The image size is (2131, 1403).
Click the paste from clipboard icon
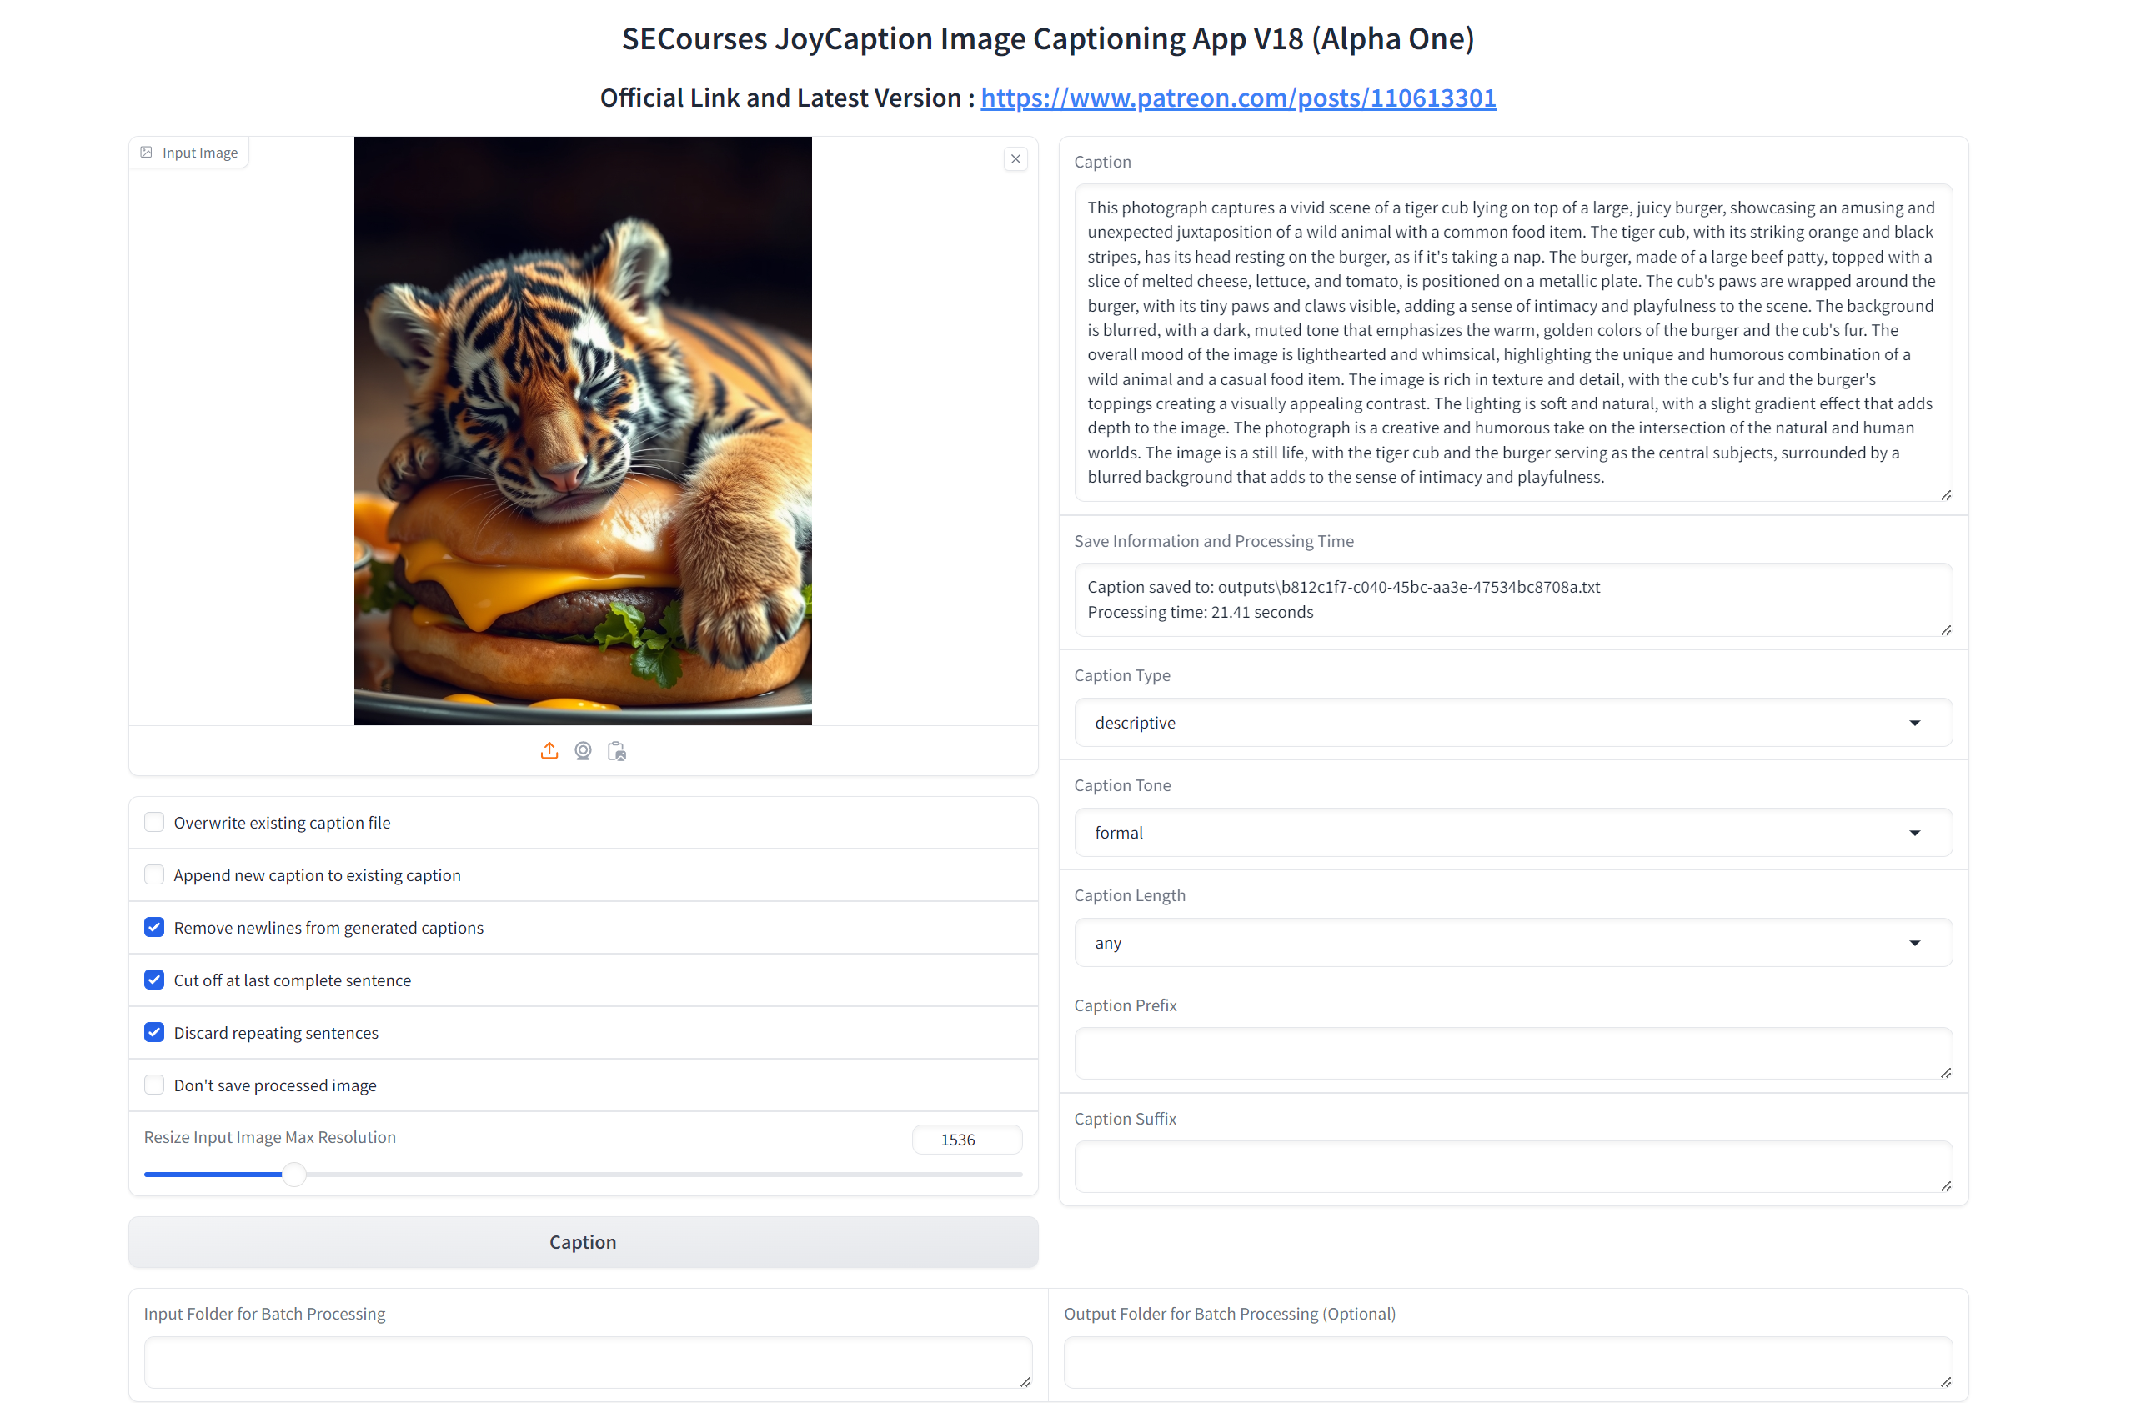pyautogui.click(x=617, y=750)
